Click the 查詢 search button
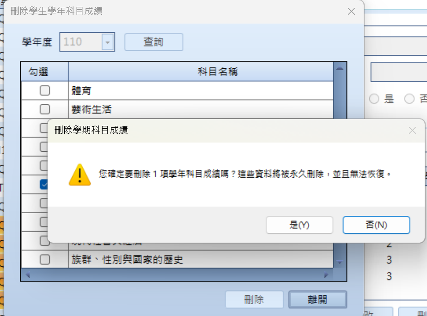 pos(153,42)
